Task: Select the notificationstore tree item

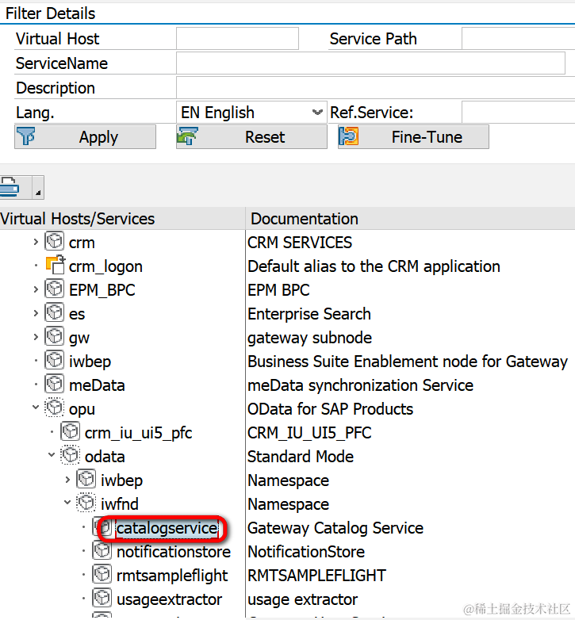Action: [x=173, y=552]
